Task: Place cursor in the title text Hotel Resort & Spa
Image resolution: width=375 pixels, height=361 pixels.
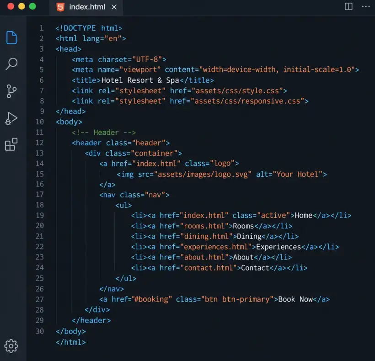Action: (x=140, y=80)
